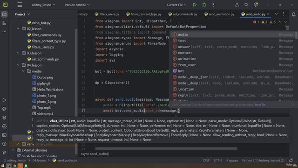
Task: Close the send_audio.py tab
Action: [x=268, y=14]
